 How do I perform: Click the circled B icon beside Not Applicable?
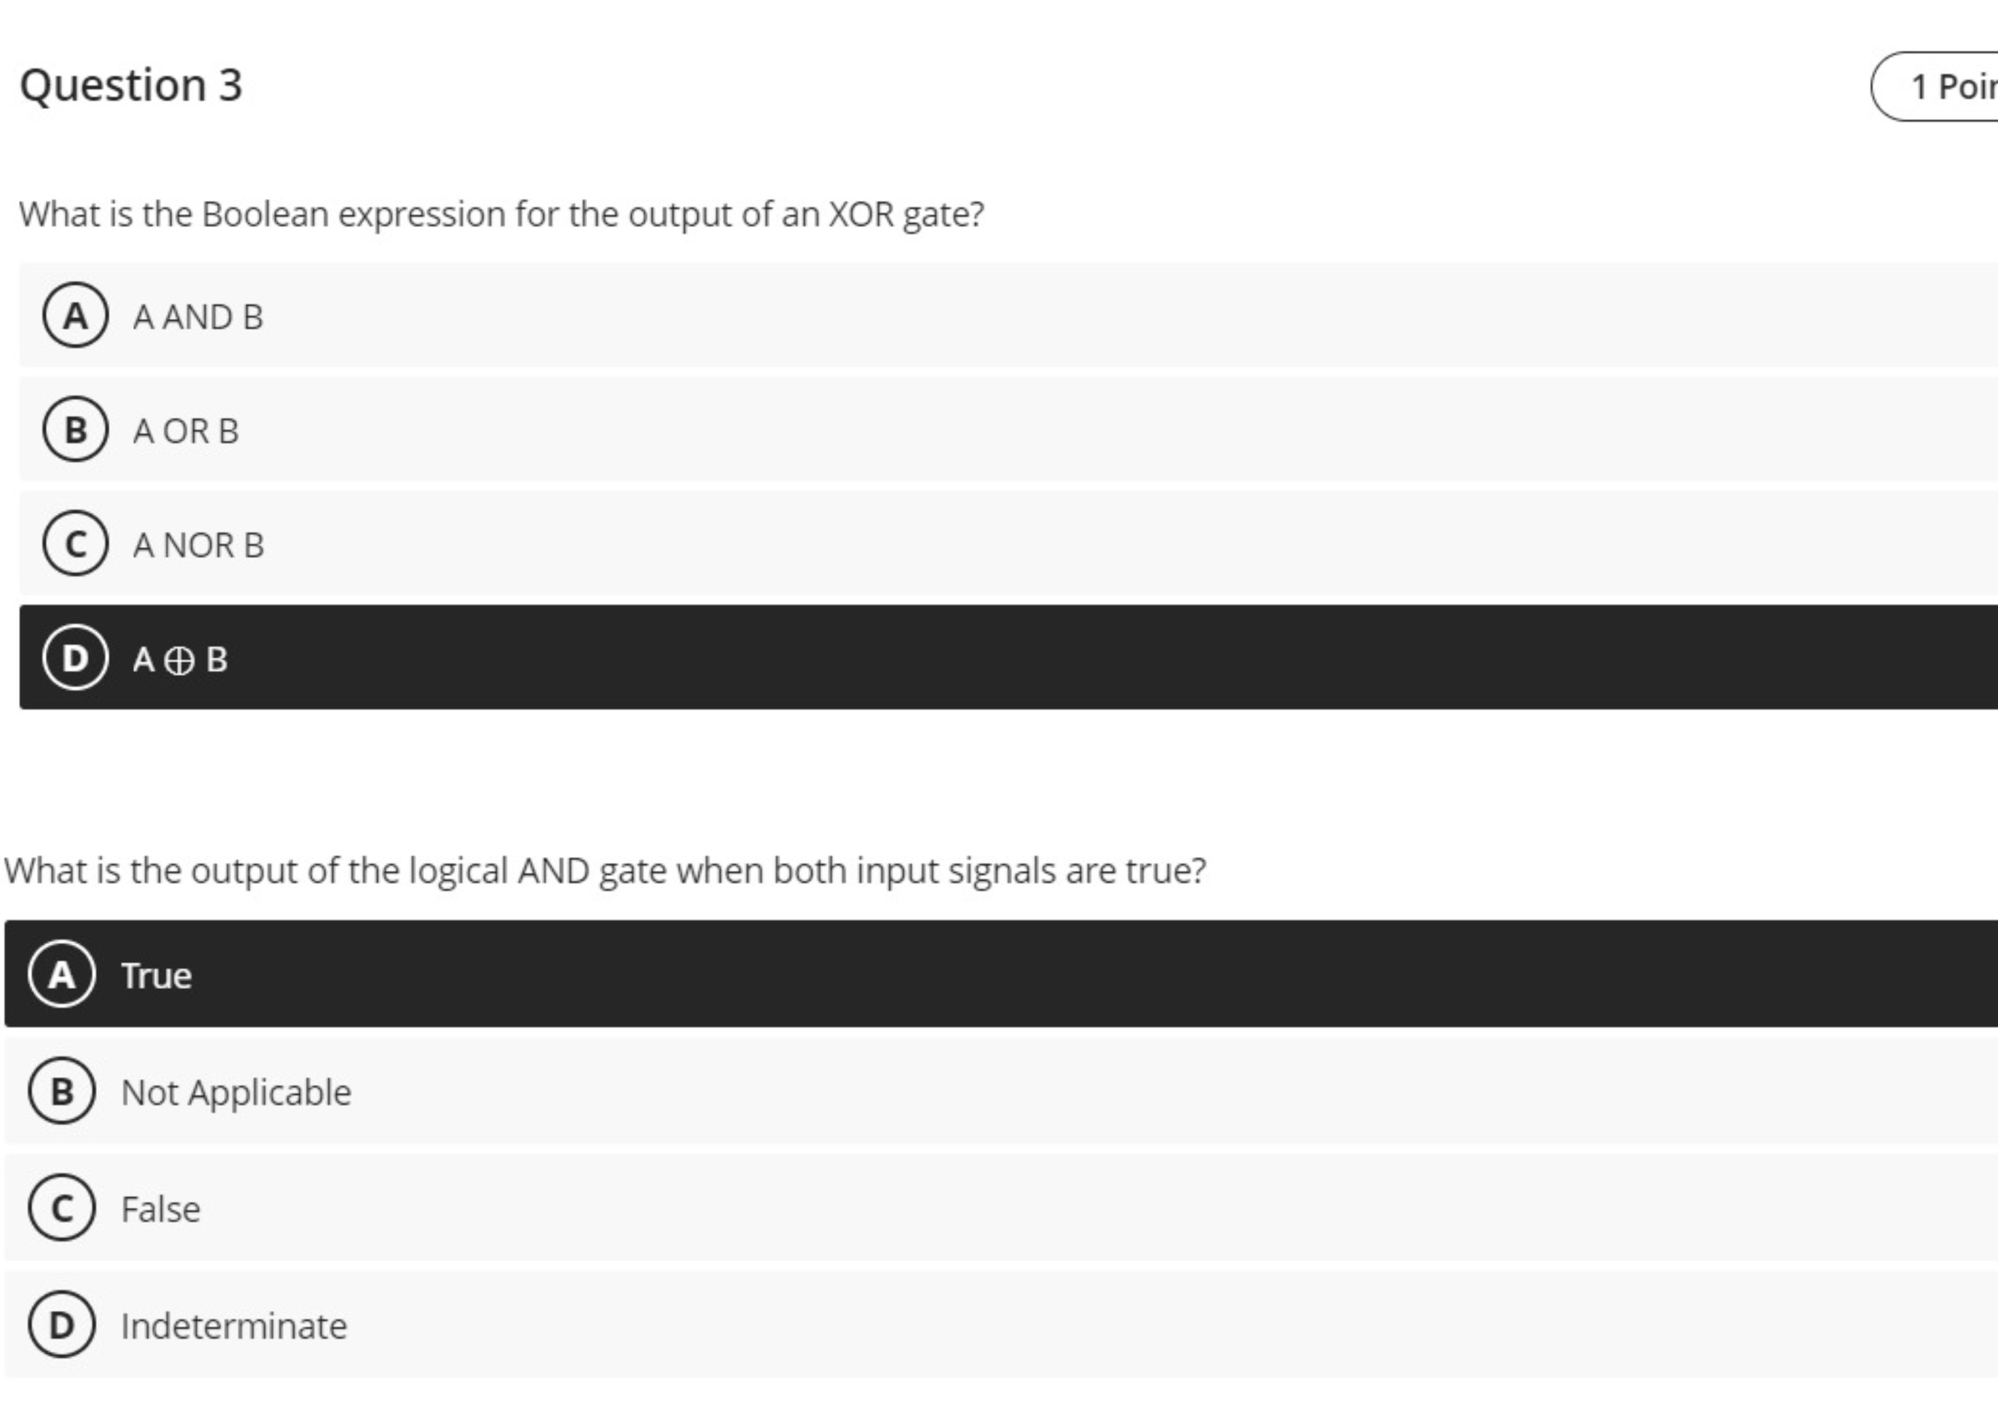pyautogui.click(x=61, y=1092)
